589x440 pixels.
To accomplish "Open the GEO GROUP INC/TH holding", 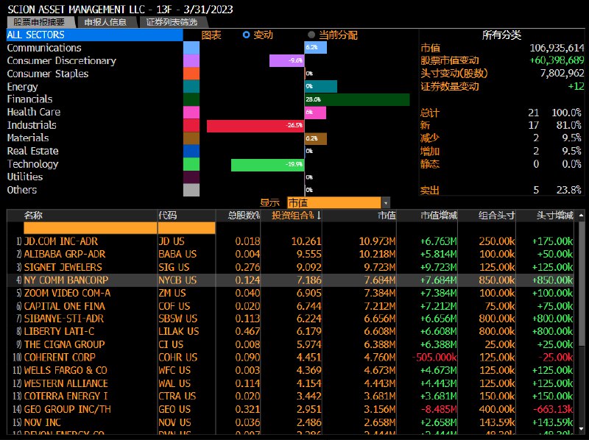I will [x=67, y=409].
